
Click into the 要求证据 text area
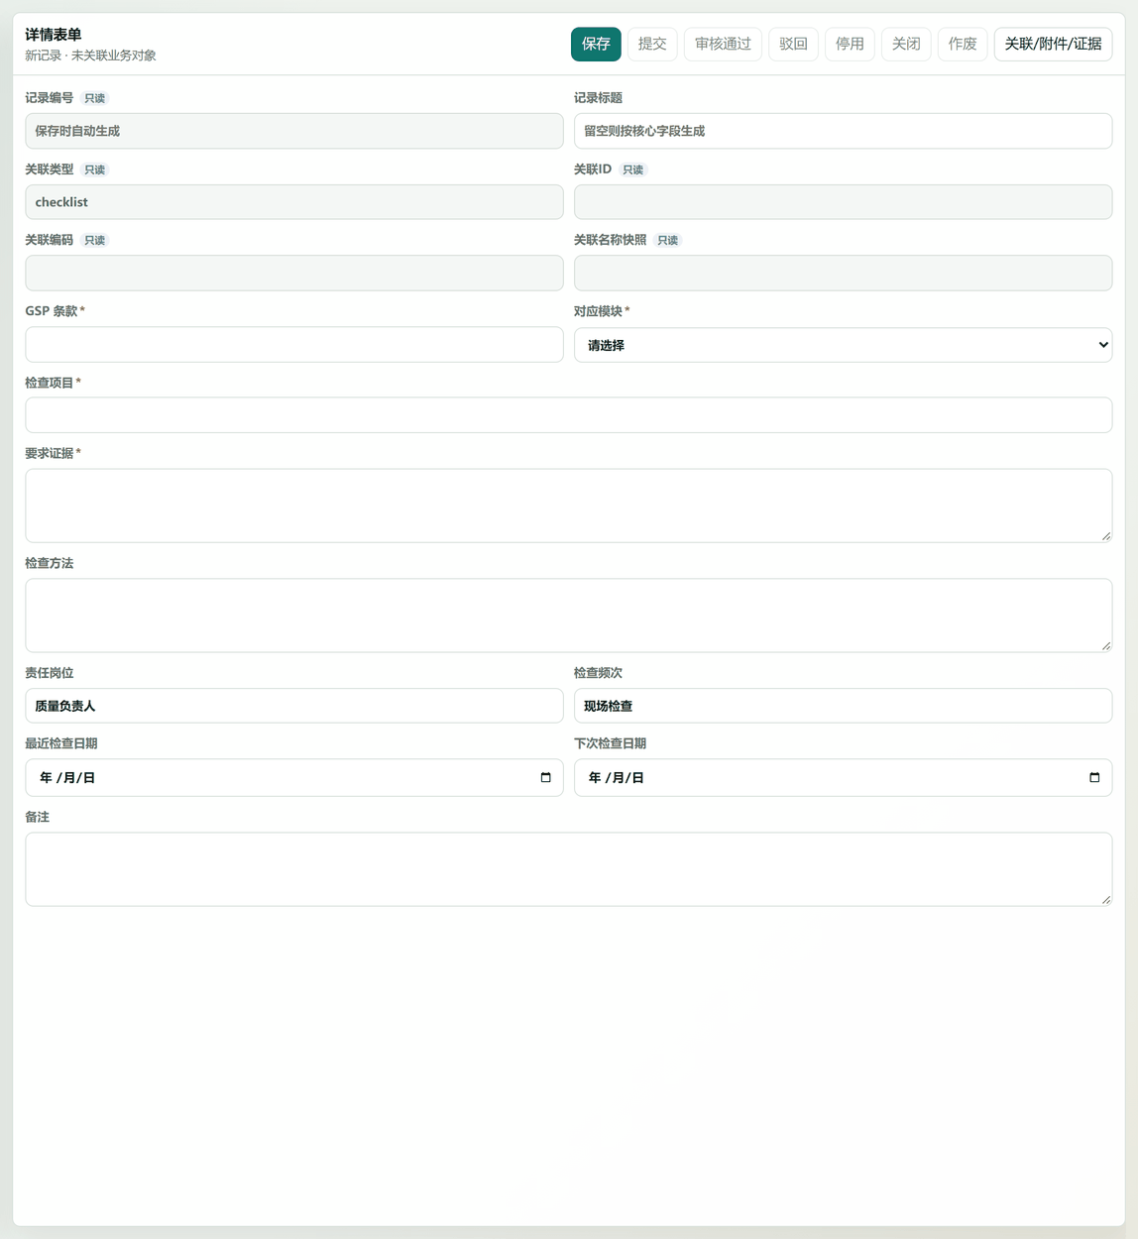[x=569, y=506]
